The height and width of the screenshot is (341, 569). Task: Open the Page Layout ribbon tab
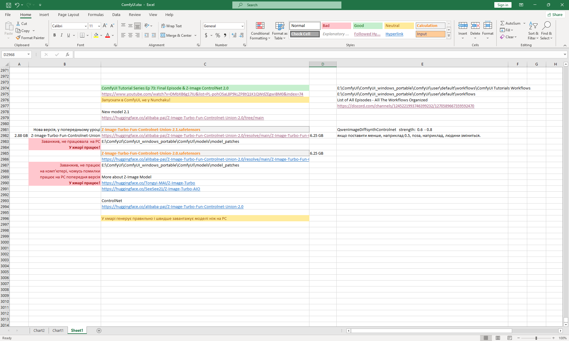pyautogui.click(x=68, y=15)
